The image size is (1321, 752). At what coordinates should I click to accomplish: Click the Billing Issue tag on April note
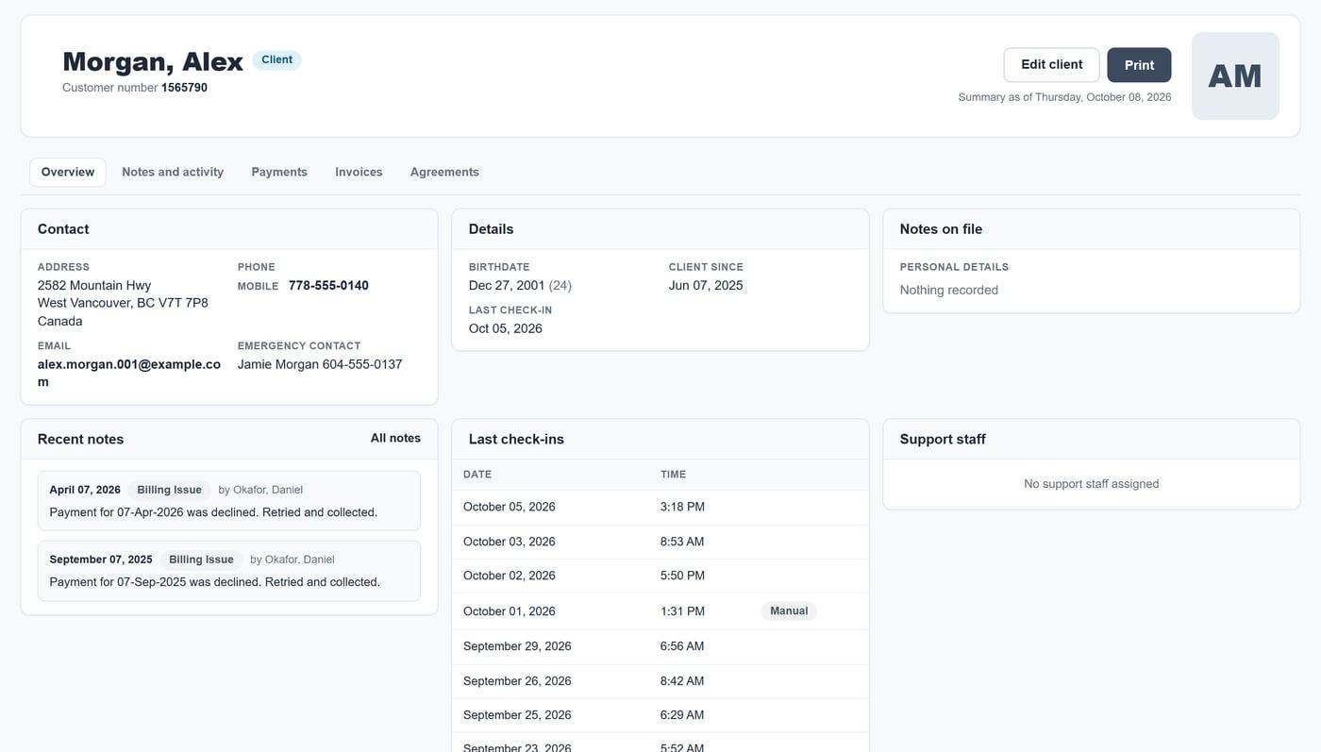tap(169, 490)
